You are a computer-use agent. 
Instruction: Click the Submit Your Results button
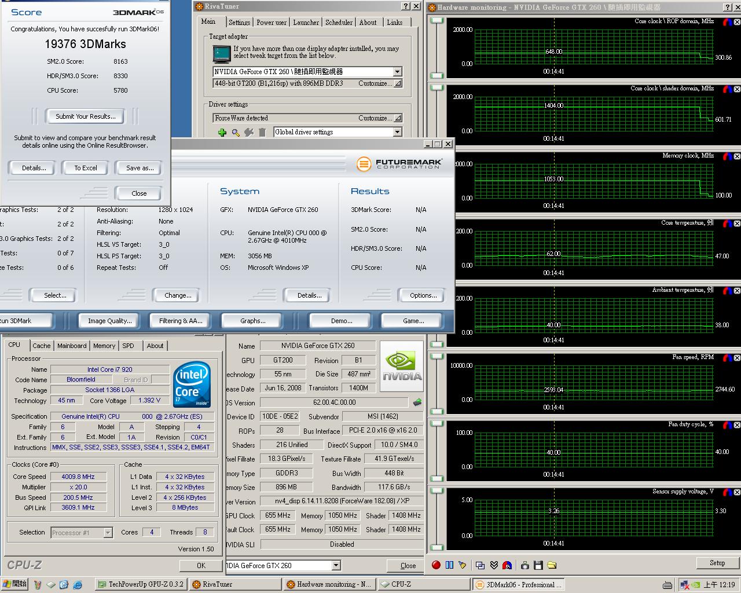[x=86, y=116]
